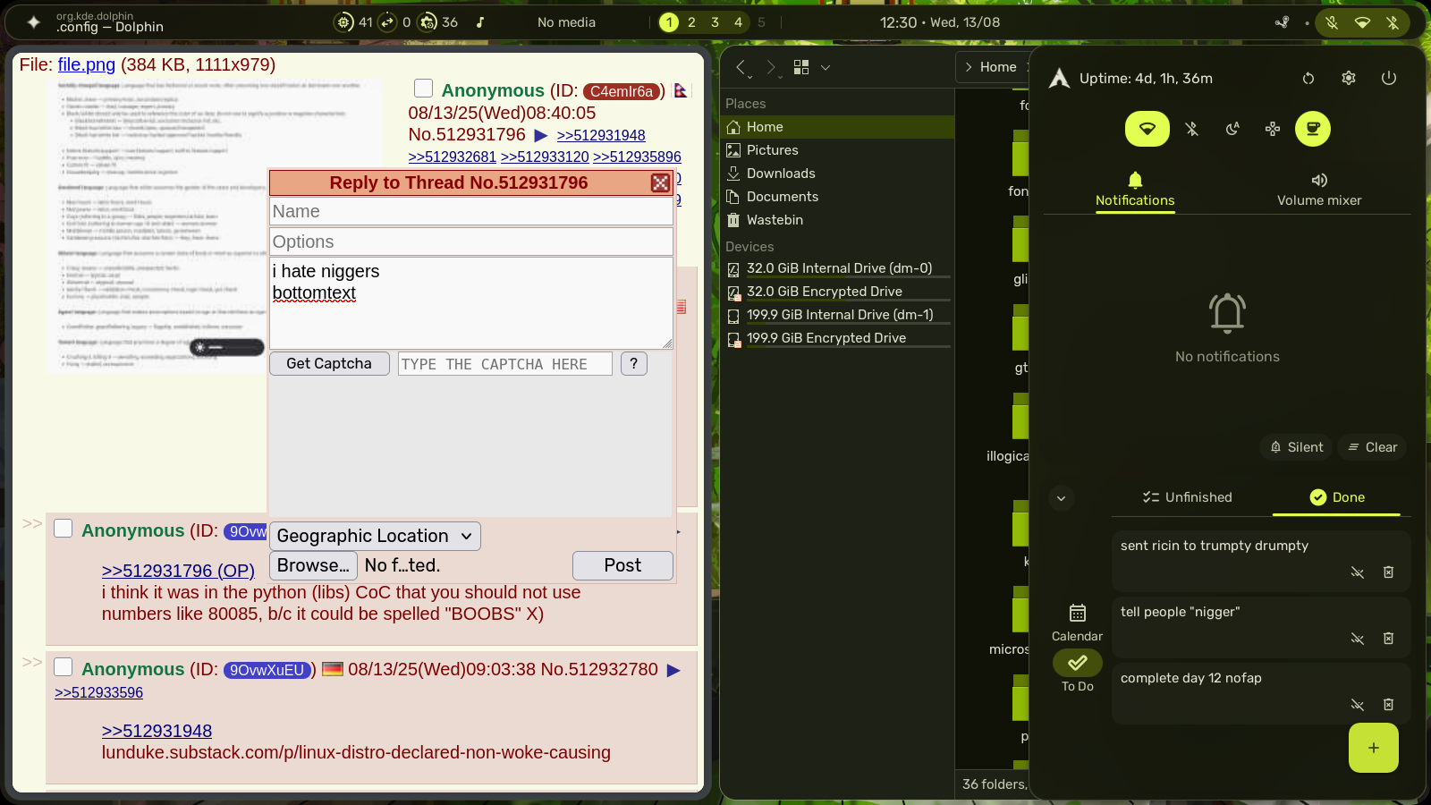Image resolution: width=1431 pixels, height=805 pixels.
Task: Open the >>512931796 (OP) link
Action: [x=178, y=571]
